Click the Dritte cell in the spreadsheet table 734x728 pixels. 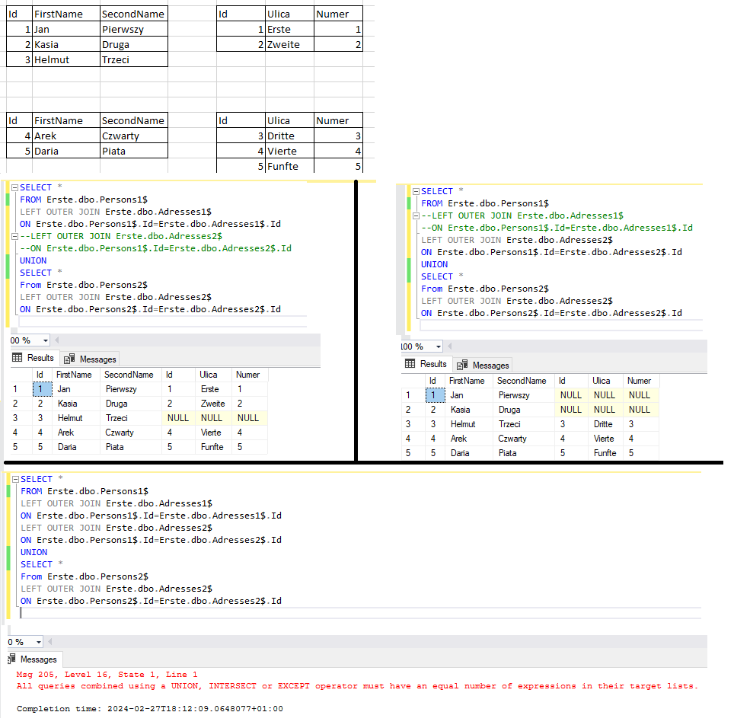(289, 136)
